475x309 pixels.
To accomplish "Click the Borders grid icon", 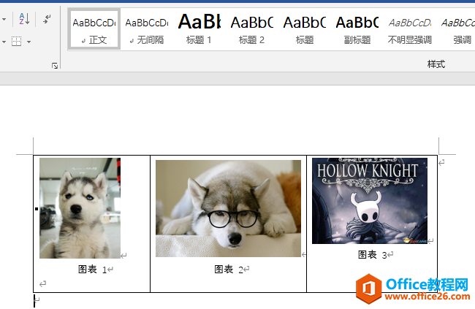I will click(16, 41).
